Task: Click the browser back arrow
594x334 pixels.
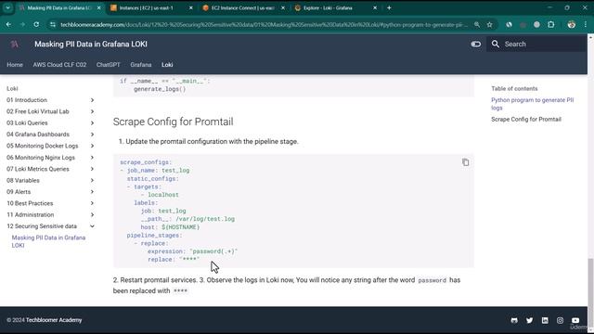Action: [x=8, y=25]
